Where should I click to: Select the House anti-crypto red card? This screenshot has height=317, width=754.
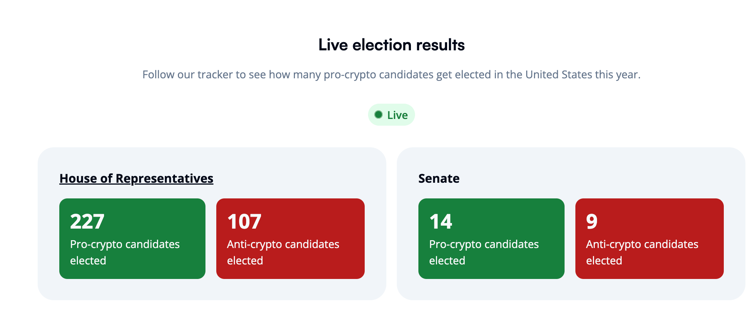tap(290, 239)
